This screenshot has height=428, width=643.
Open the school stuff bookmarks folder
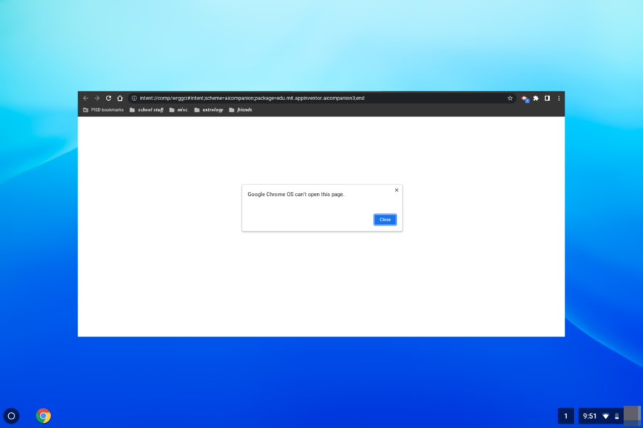(147, 110)
